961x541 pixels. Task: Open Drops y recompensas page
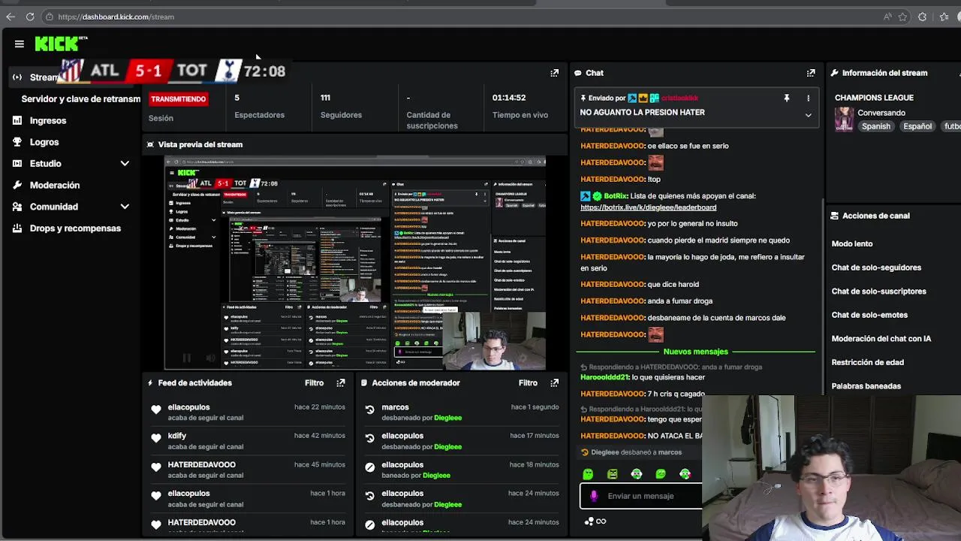(75, 228)
